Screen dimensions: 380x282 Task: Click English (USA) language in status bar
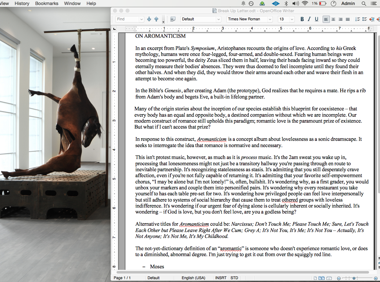coord(193,278)
